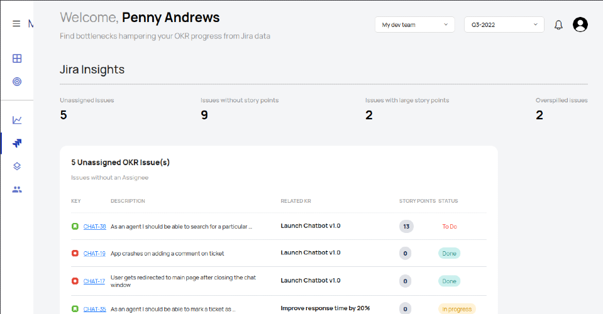Click Launch Chatbot v1.0 in CHAT-19 row
The height and width of the screenshot is (314, 603).
[311, 252]
